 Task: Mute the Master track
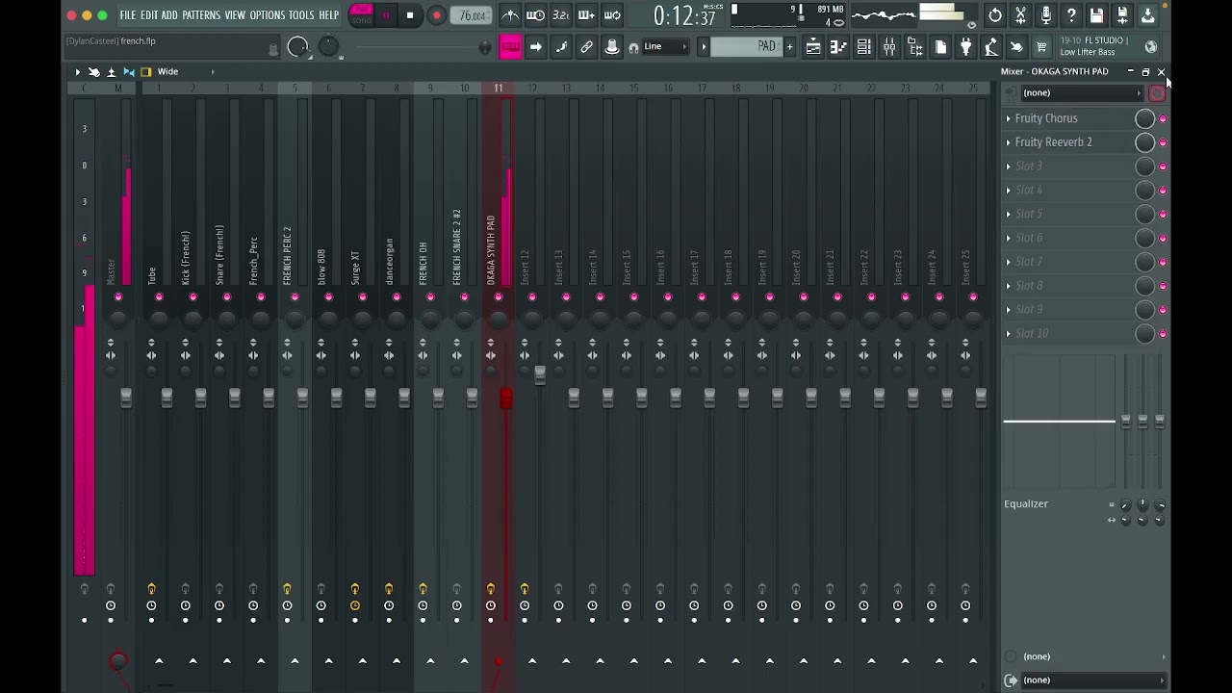pyautogui.click(x=118, y=297)
